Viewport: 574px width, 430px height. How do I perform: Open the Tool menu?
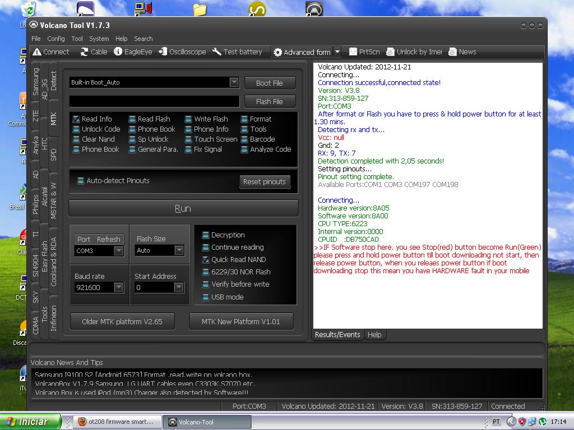coord(77,39)
